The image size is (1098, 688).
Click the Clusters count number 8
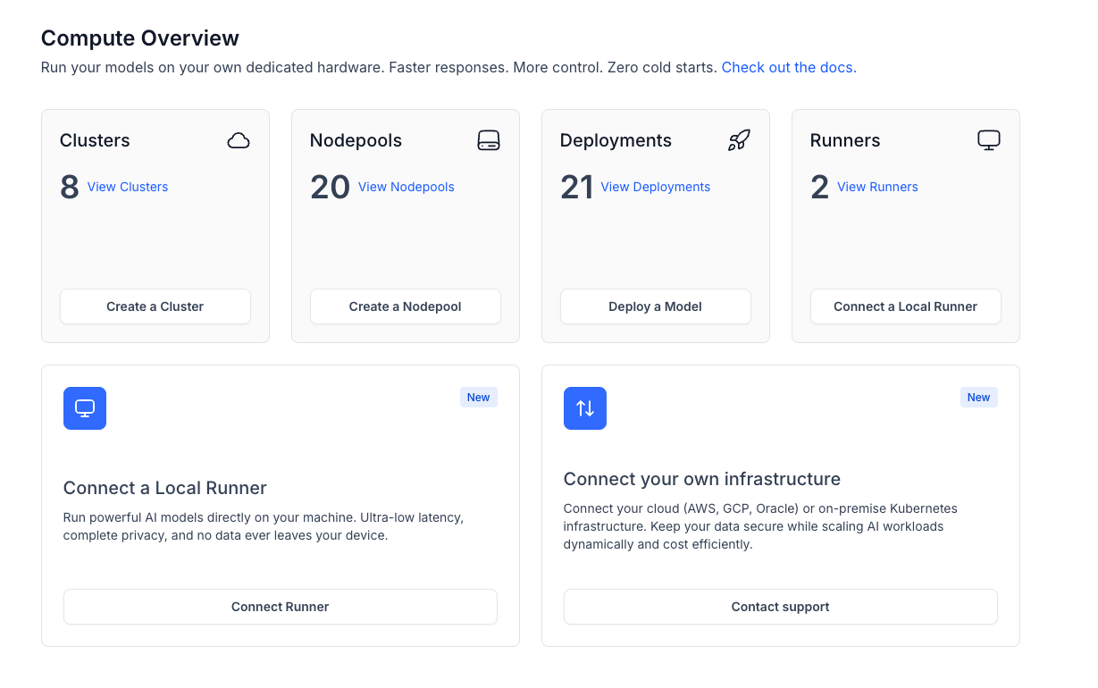(70, 188)
